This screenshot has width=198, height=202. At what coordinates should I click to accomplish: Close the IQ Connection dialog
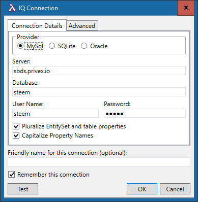(186, 8)
